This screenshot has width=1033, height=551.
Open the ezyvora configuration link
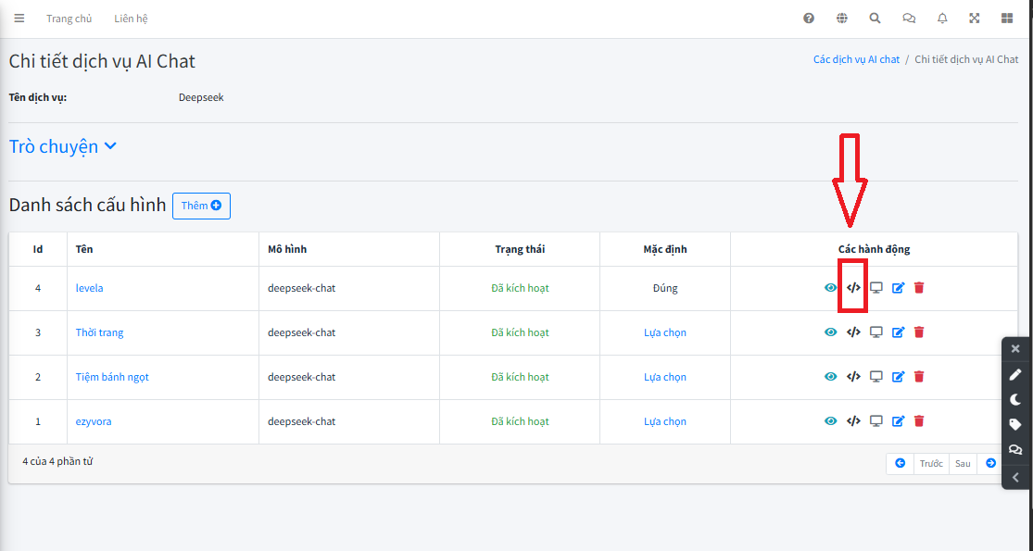[x=94, y=421]
